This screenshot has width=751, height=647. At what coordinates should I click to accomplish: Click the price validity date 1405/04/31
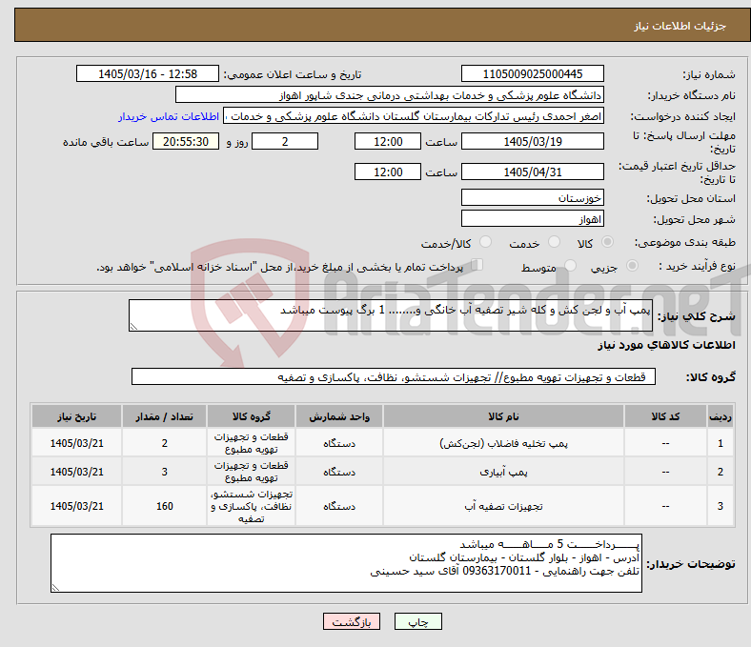532,172
